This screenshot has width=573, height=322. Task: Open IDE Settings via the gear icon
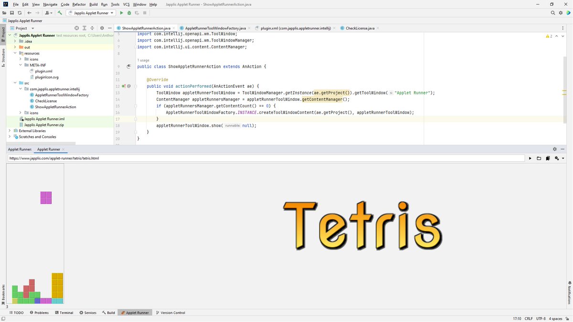pyautogui.click(x=560, y=13)
